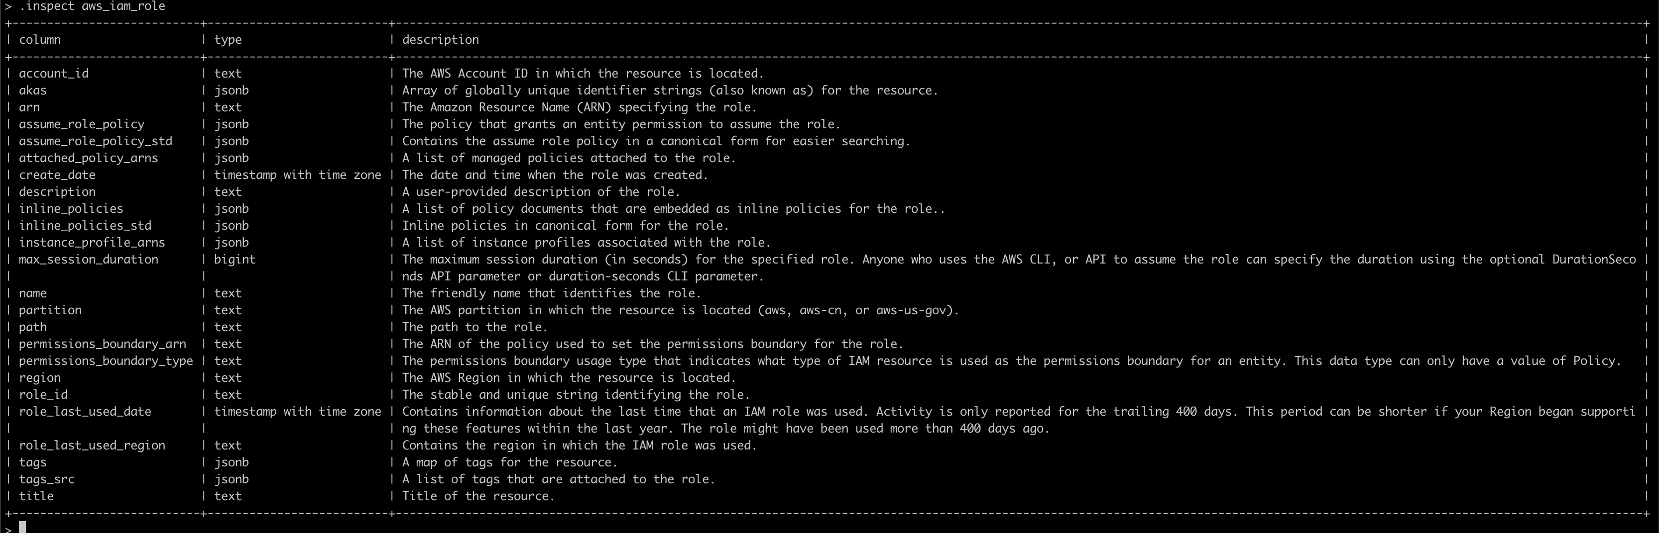
Task: Click the role_last_used_region row name
Action: pos(92,445)
